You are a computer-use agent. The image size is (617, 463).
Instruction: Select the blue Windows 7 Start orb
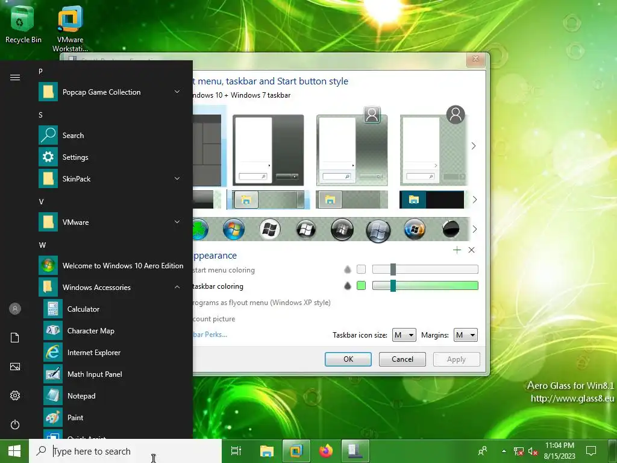(233, 228)
